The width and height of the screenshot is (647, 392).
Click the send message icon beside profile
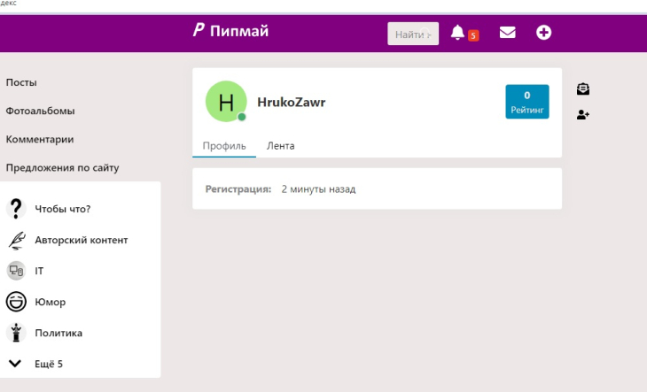[583, 88]
